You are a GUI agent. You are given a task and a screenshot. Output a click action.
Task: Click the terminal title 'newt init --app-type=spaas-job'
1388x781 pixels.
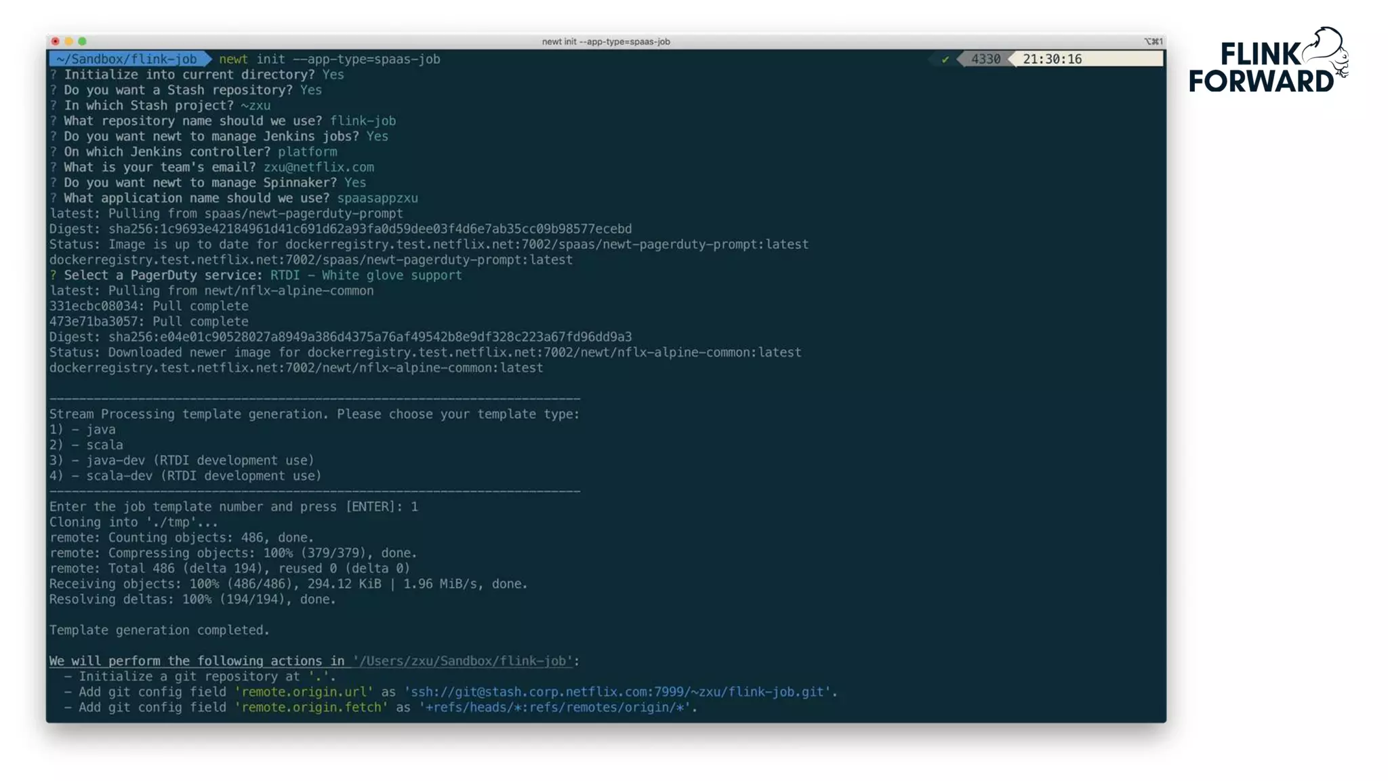(x=606, y=41)
